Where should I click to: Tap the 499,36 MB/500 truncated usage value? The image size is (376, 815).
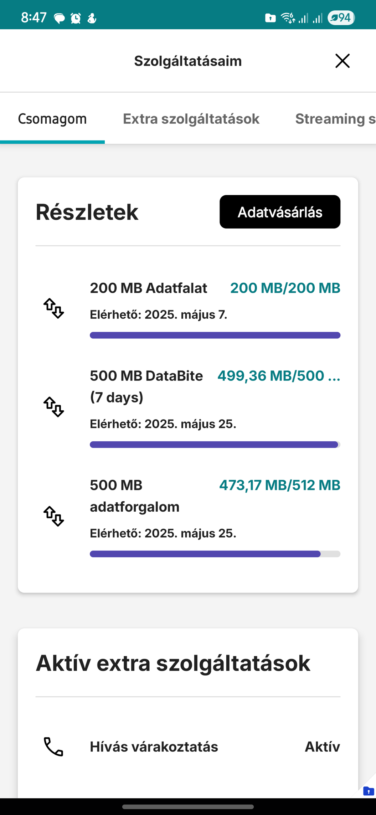pos(279,376)
